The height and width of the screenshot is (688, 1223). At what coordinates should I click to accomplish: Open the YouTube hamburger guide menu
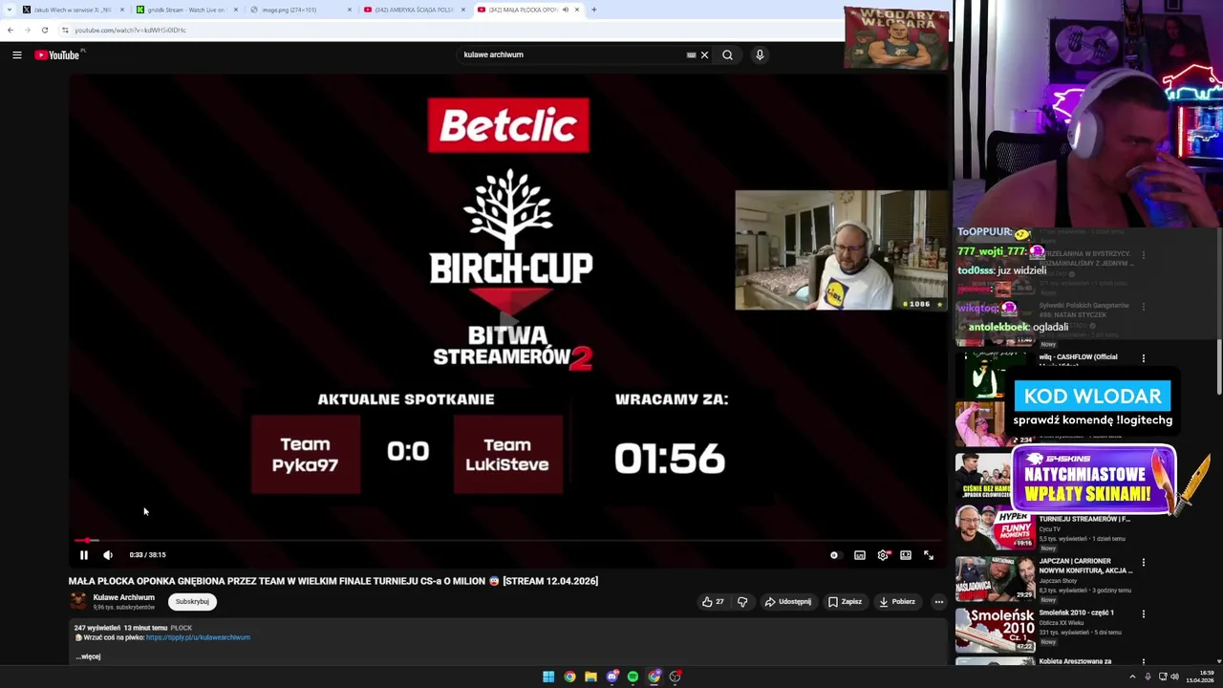(17, 55)
